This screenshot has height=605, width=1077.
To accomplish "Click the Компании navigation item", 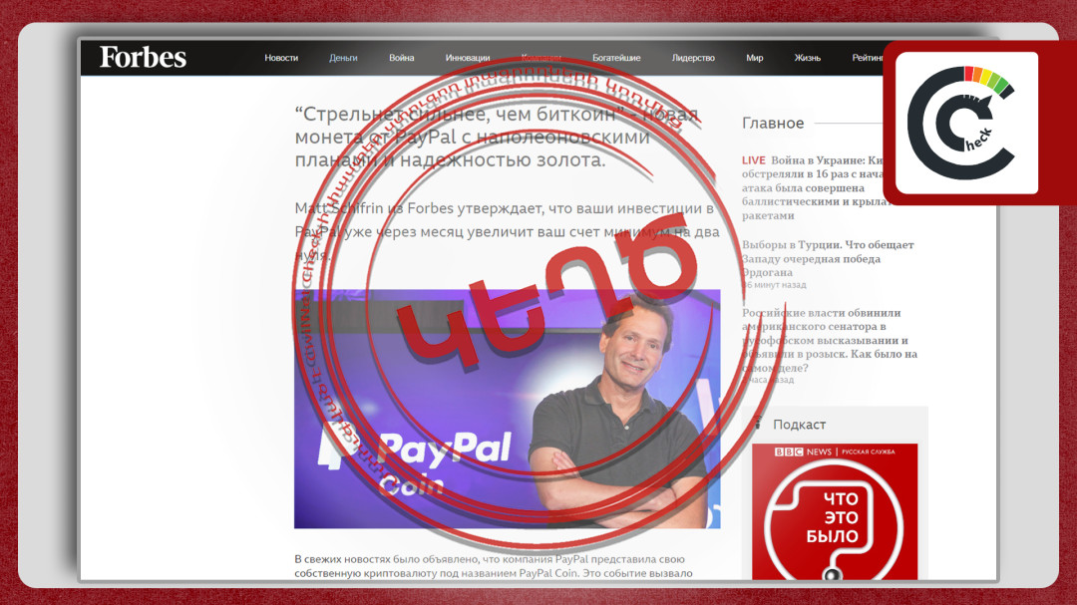I will [x=541, y=58].
